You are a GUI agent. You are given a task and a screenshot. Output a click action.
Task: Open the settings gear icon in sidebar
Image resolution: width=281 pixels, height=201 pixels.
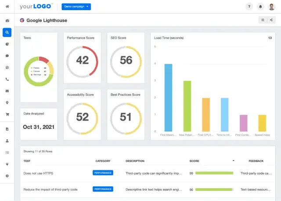7,176
